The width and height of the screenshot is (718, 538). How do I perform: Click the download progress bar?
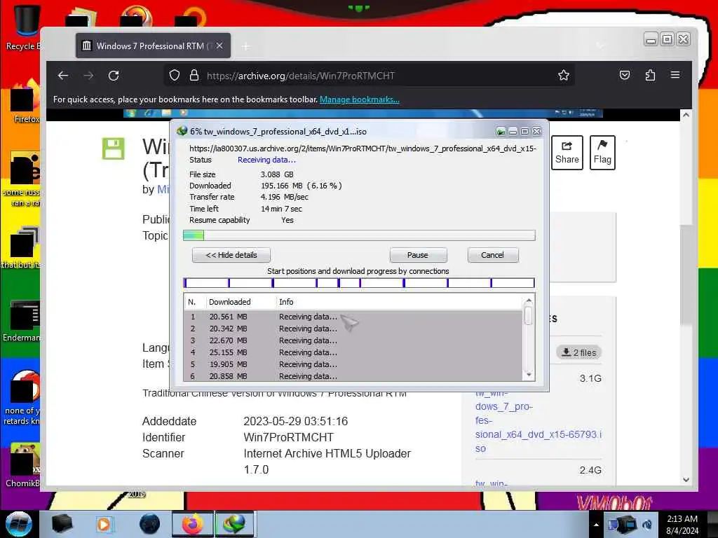point(359,235)
